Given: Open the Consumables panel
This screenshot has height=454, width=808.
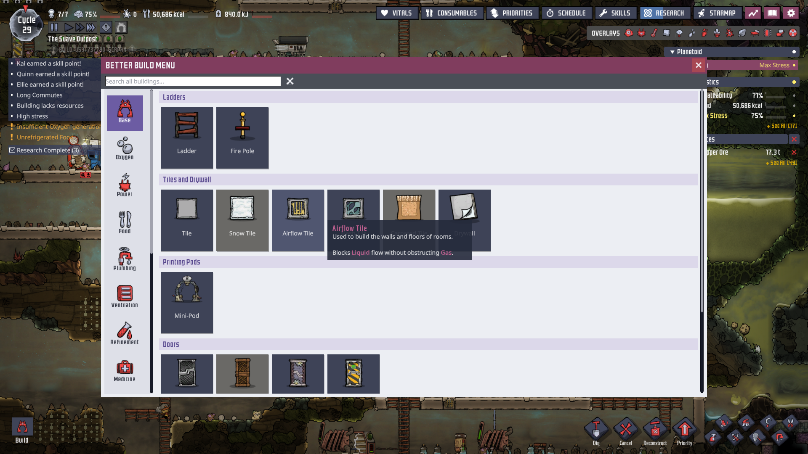Looking at the screenshot, I should pyautogui.click(x=452, y=13).
